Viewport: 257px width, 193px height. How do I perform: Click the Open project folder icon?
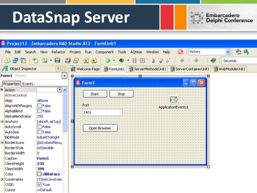click(44, 61)
